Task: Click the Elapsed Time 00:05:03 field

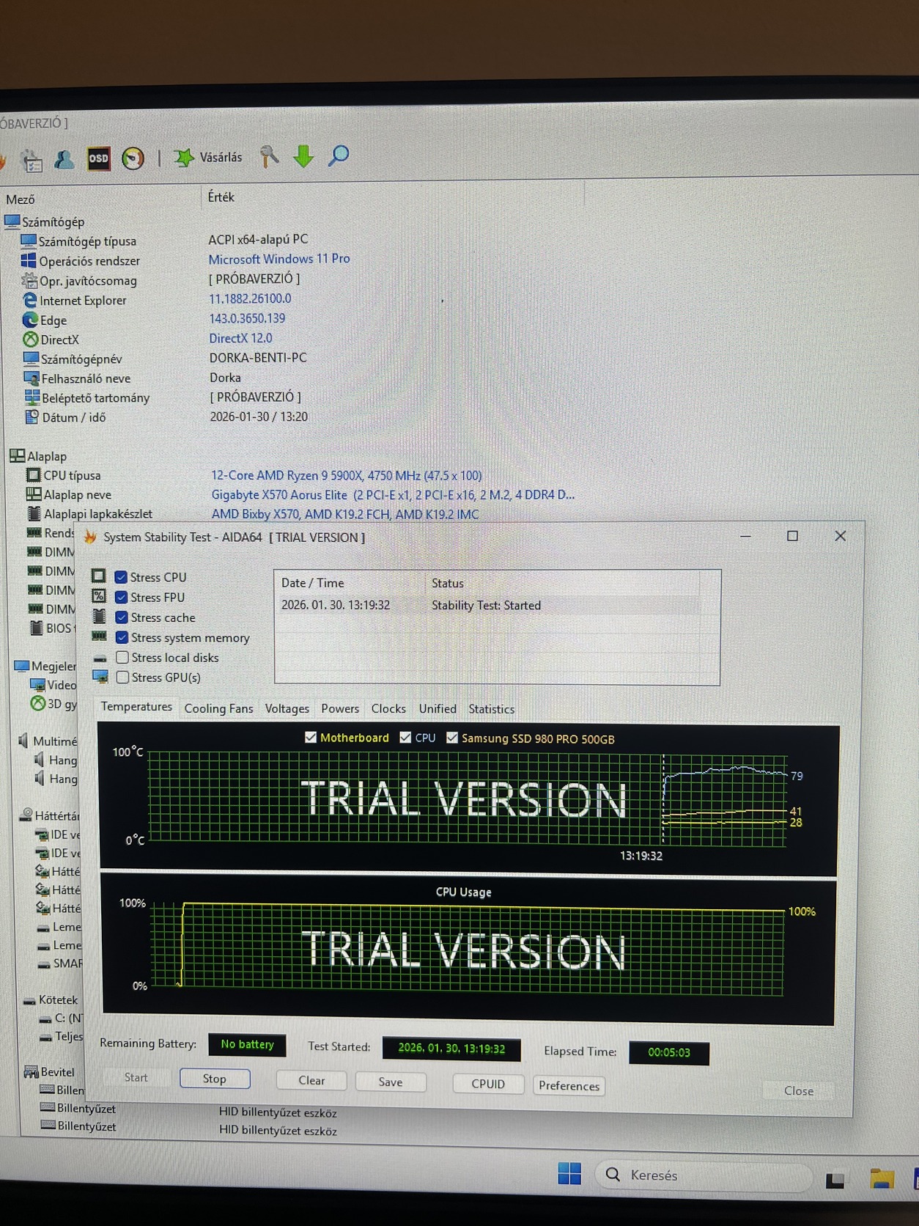Action: (x=669, y=1052)
